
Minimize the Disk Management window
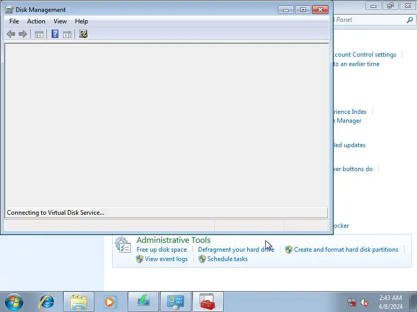pyautogui.click(x=286, y=10)
